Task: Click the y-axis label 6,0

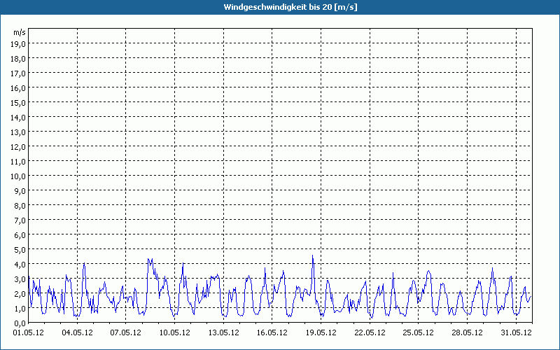Action: [x=20, y=235]
